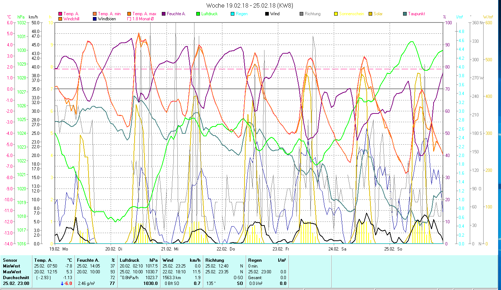Click the 'Temp. A.' column header in the table

click(43, 260)
